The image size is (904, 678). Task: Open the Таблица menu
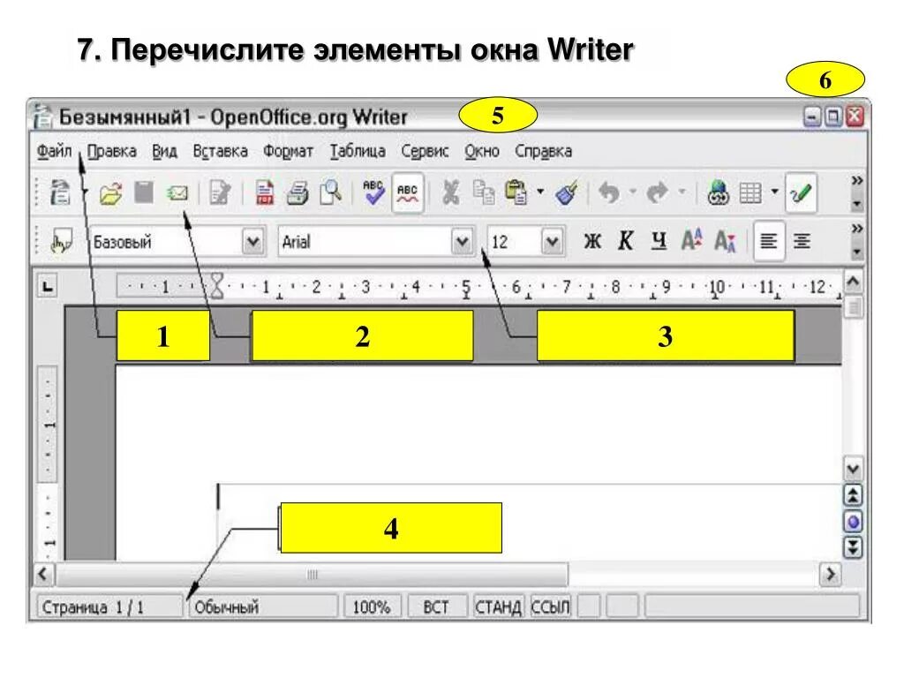click(358, 151)
